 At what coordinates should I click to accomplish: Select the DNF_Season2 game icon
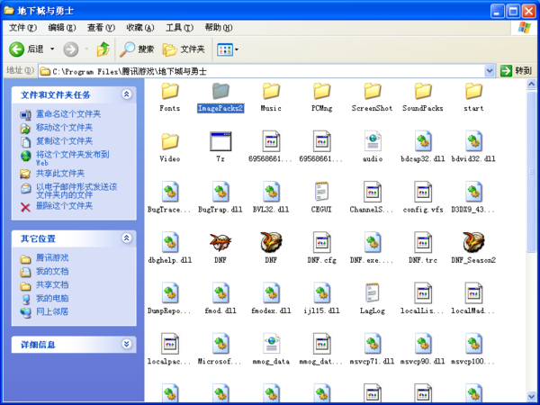tap(473, 243)
